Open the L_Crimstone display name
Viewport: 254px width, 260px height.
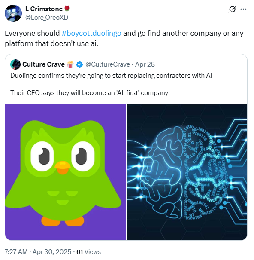[x=44, y=9]
